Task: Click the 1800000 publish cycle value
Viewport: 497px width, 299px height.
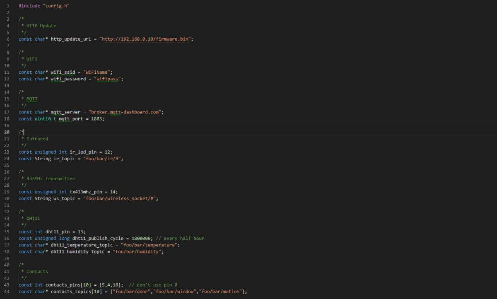Action: click(141, 238)
